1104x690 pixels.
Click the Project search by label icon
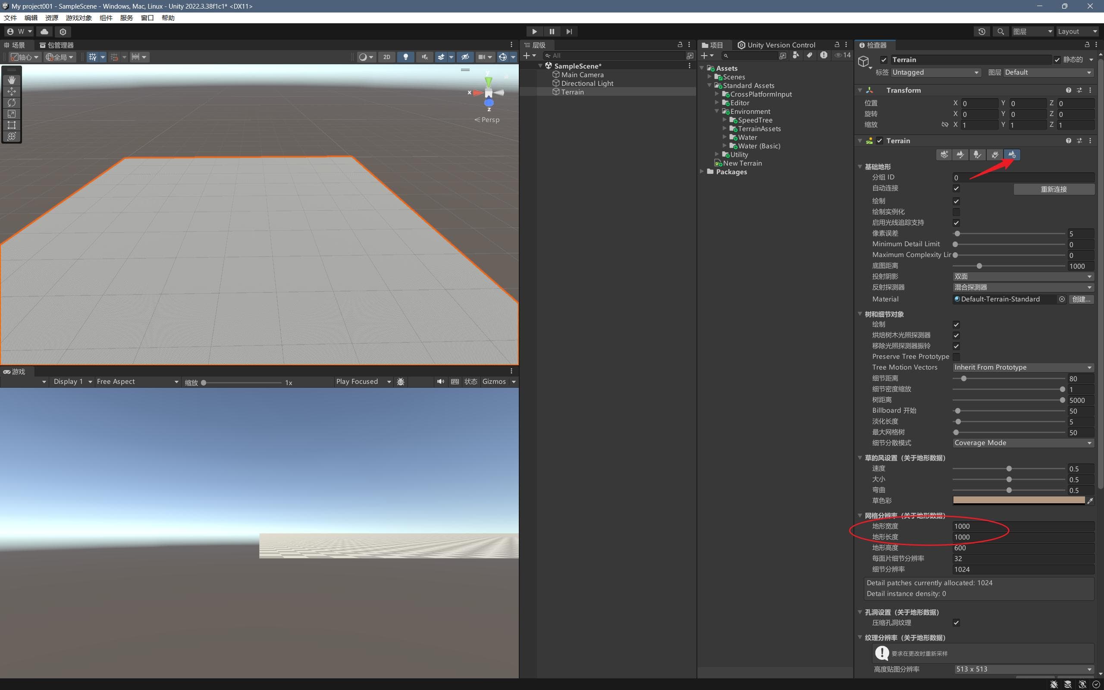(x=809, y=55)
